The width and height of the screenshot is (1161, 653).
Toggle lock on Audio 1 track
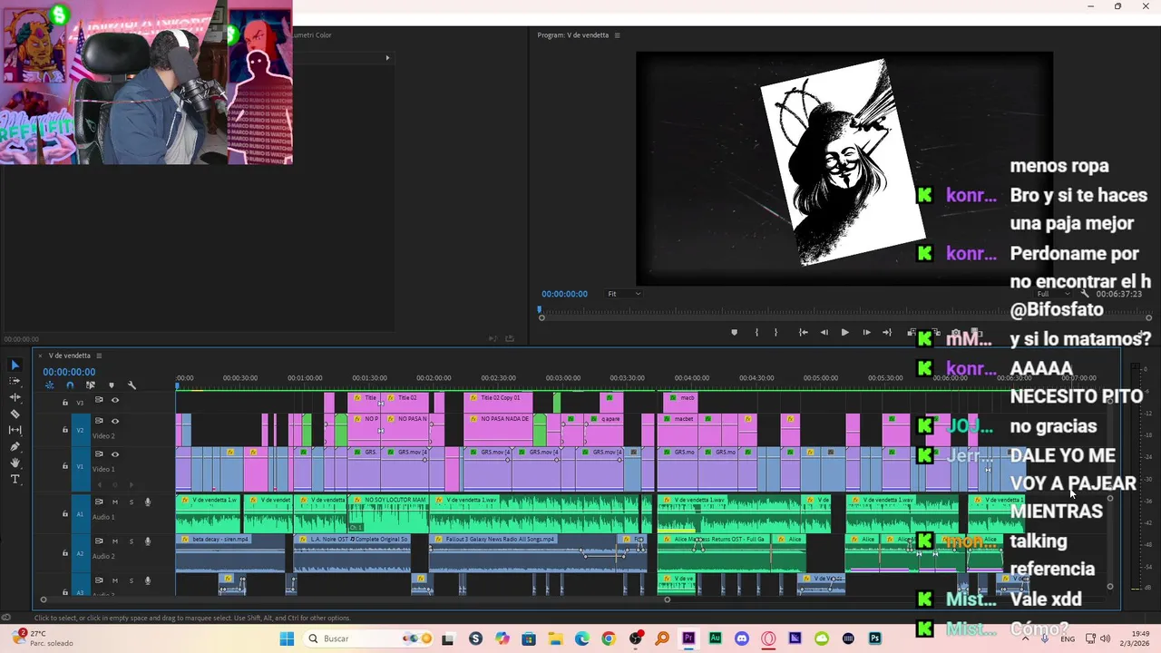[64, 513]
